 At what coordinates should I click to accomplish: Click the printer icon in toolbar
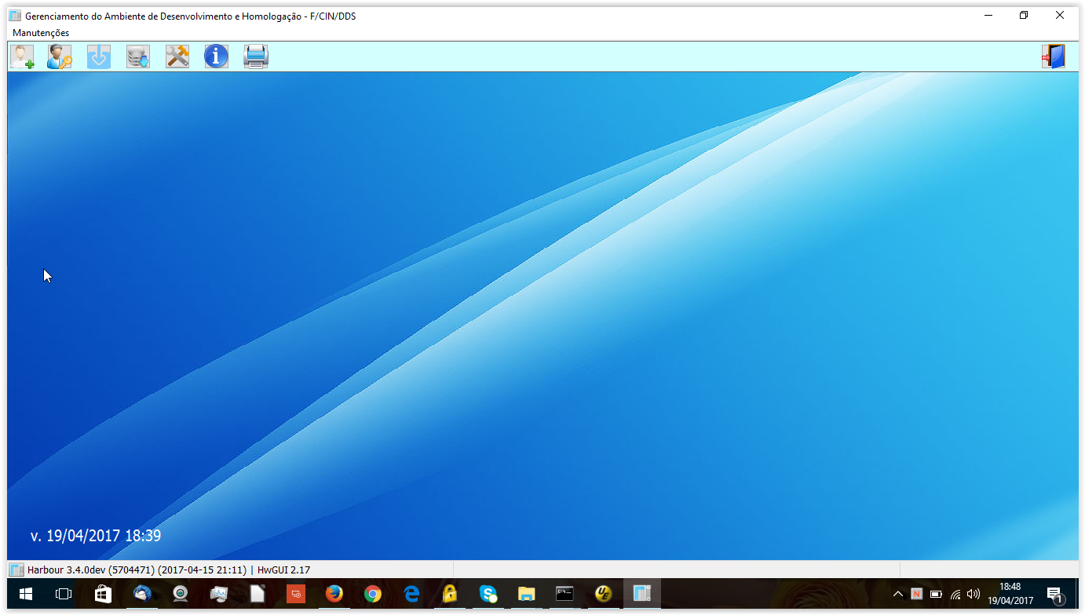tap(256, 56)
